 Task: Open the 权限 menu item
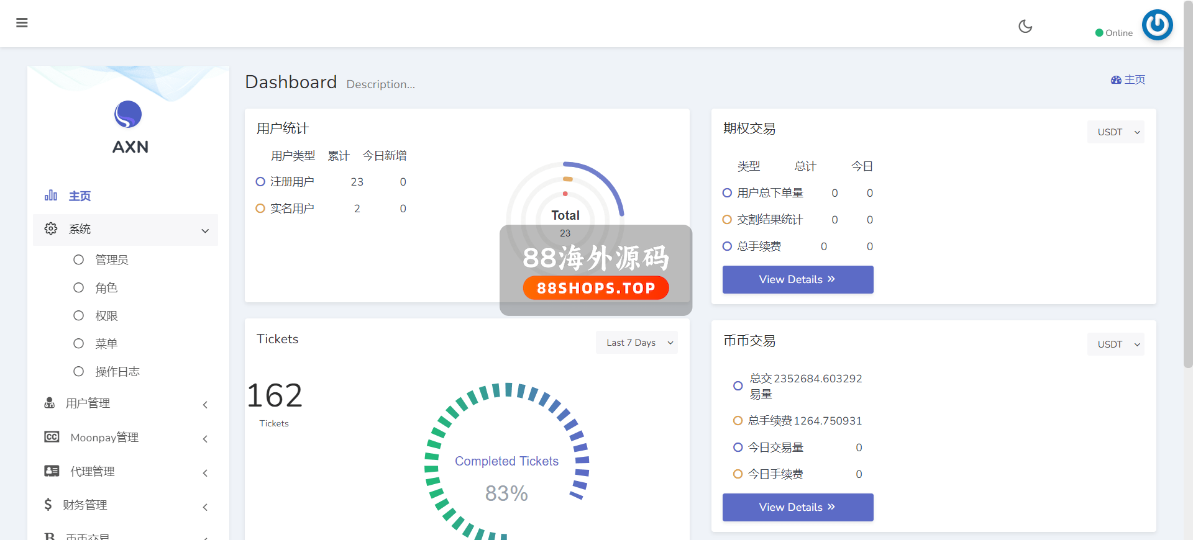[x=106, y=315]
